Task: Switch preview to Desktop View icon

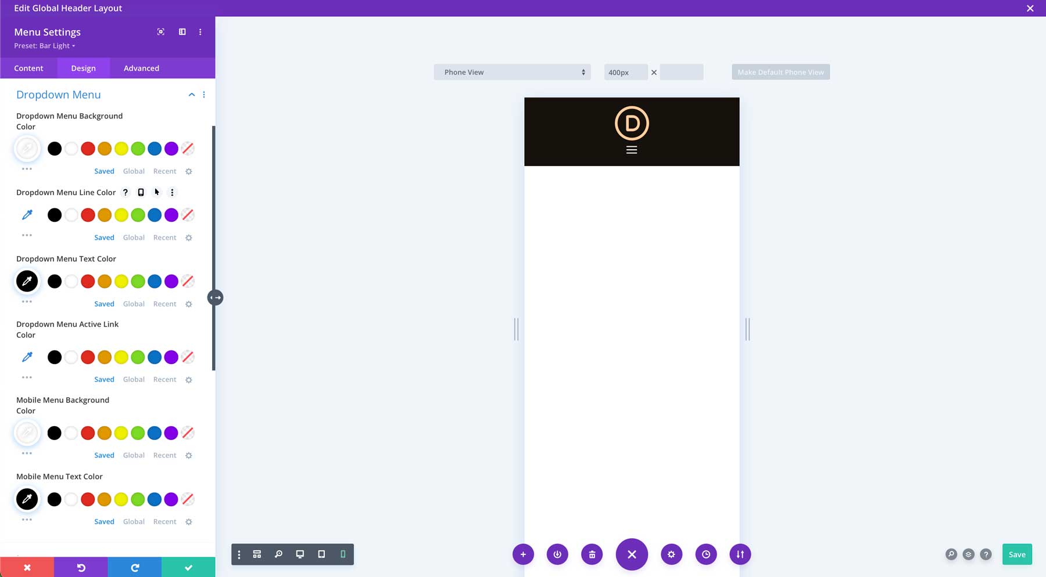Action: click(300, 554)
